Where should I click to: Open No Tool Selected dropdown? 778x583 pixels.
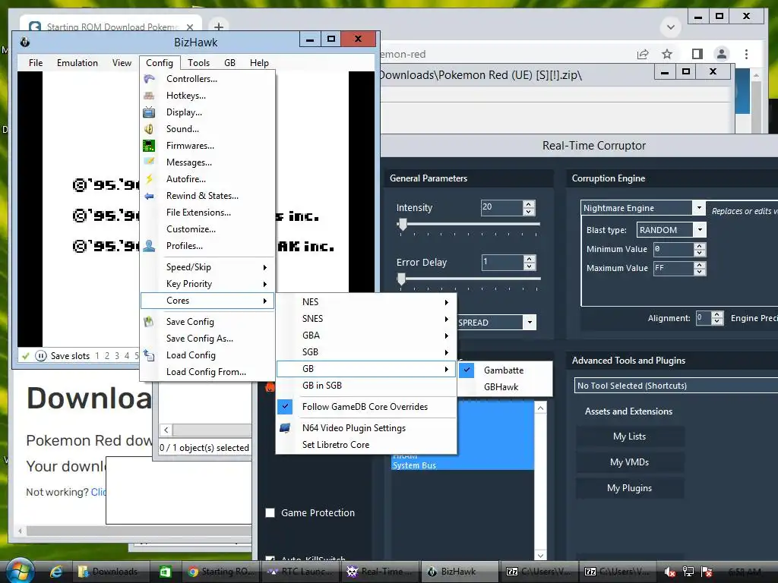click(x=675, y=385)
